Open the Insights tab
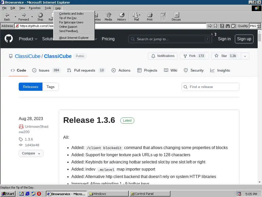The image size is (262, 197). tap(220, 70)
